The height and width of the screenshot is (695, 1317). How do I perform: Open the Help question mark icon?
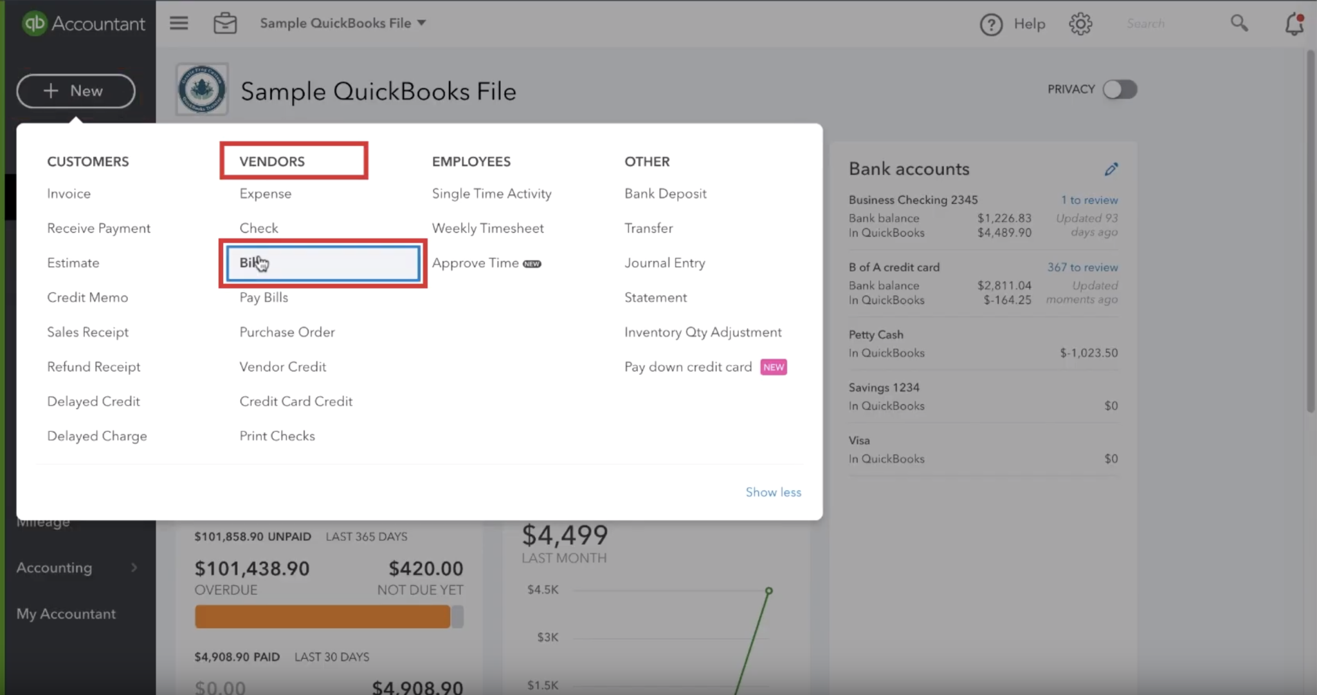pos(991,24)
